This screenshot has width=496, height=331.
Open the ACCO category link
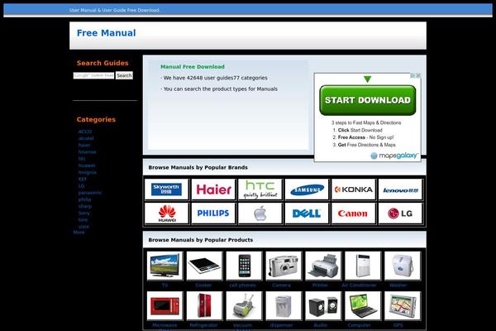(x=85, y=132)
